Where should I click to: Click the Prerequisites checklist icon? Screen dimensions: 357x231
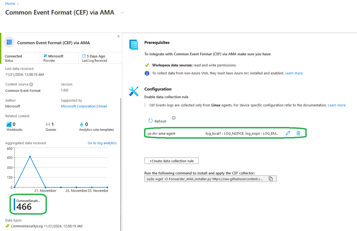click(x=134, y=45)
